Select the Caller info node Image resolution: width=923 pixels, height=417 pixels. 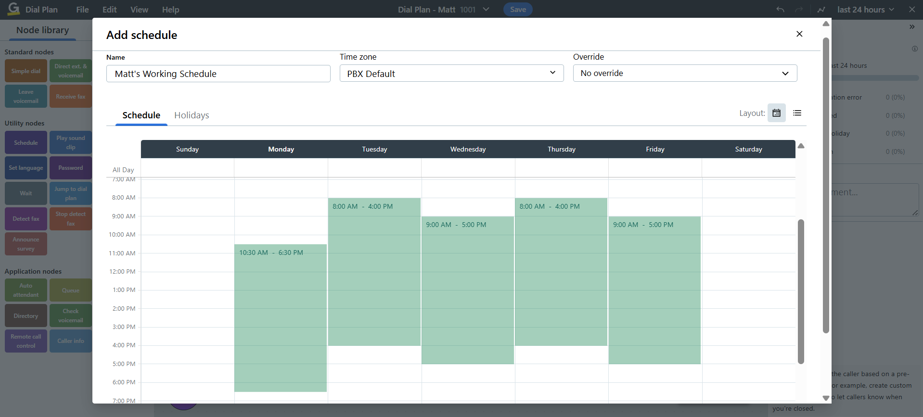point(71,341)
